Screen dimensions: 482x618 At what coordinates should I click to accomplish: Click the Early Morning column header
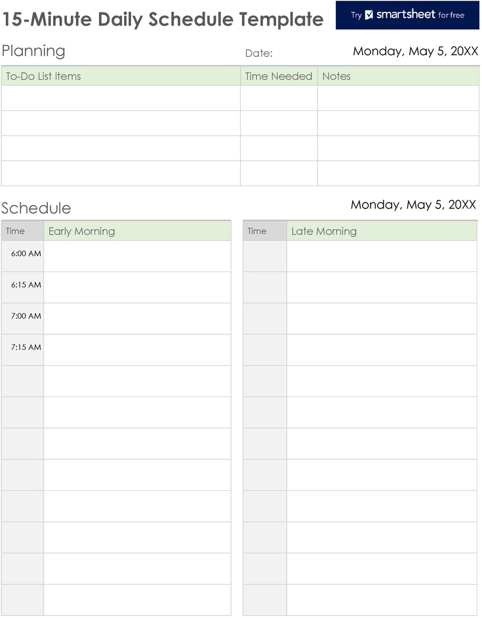click(x=137, y=231)
